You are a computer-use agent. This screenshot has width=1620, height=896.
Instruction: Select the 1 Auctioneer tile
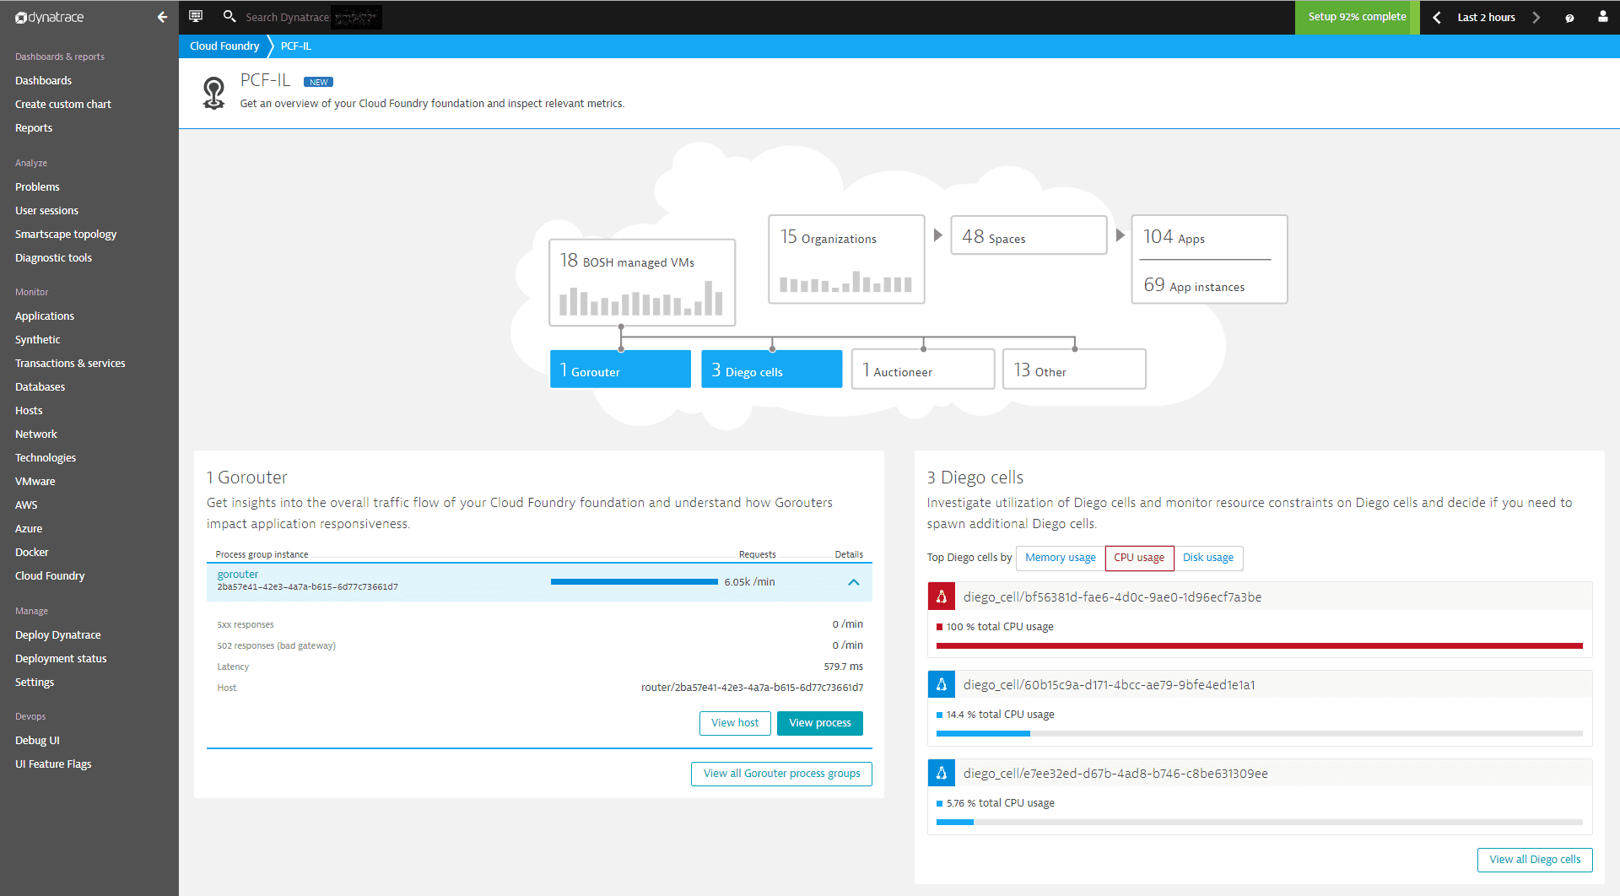(923, 370)
